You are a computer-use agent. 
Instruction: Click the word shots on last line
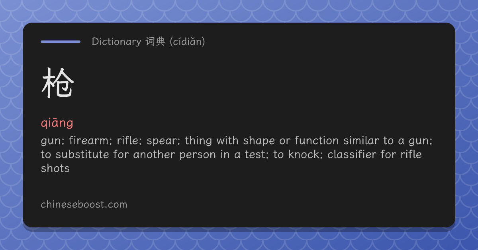click(x=55, y=168)
